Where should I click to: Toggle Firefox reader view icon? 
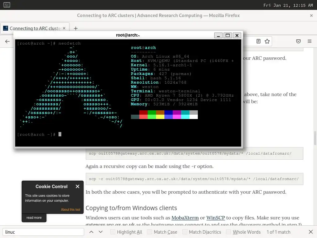point(258,41)
